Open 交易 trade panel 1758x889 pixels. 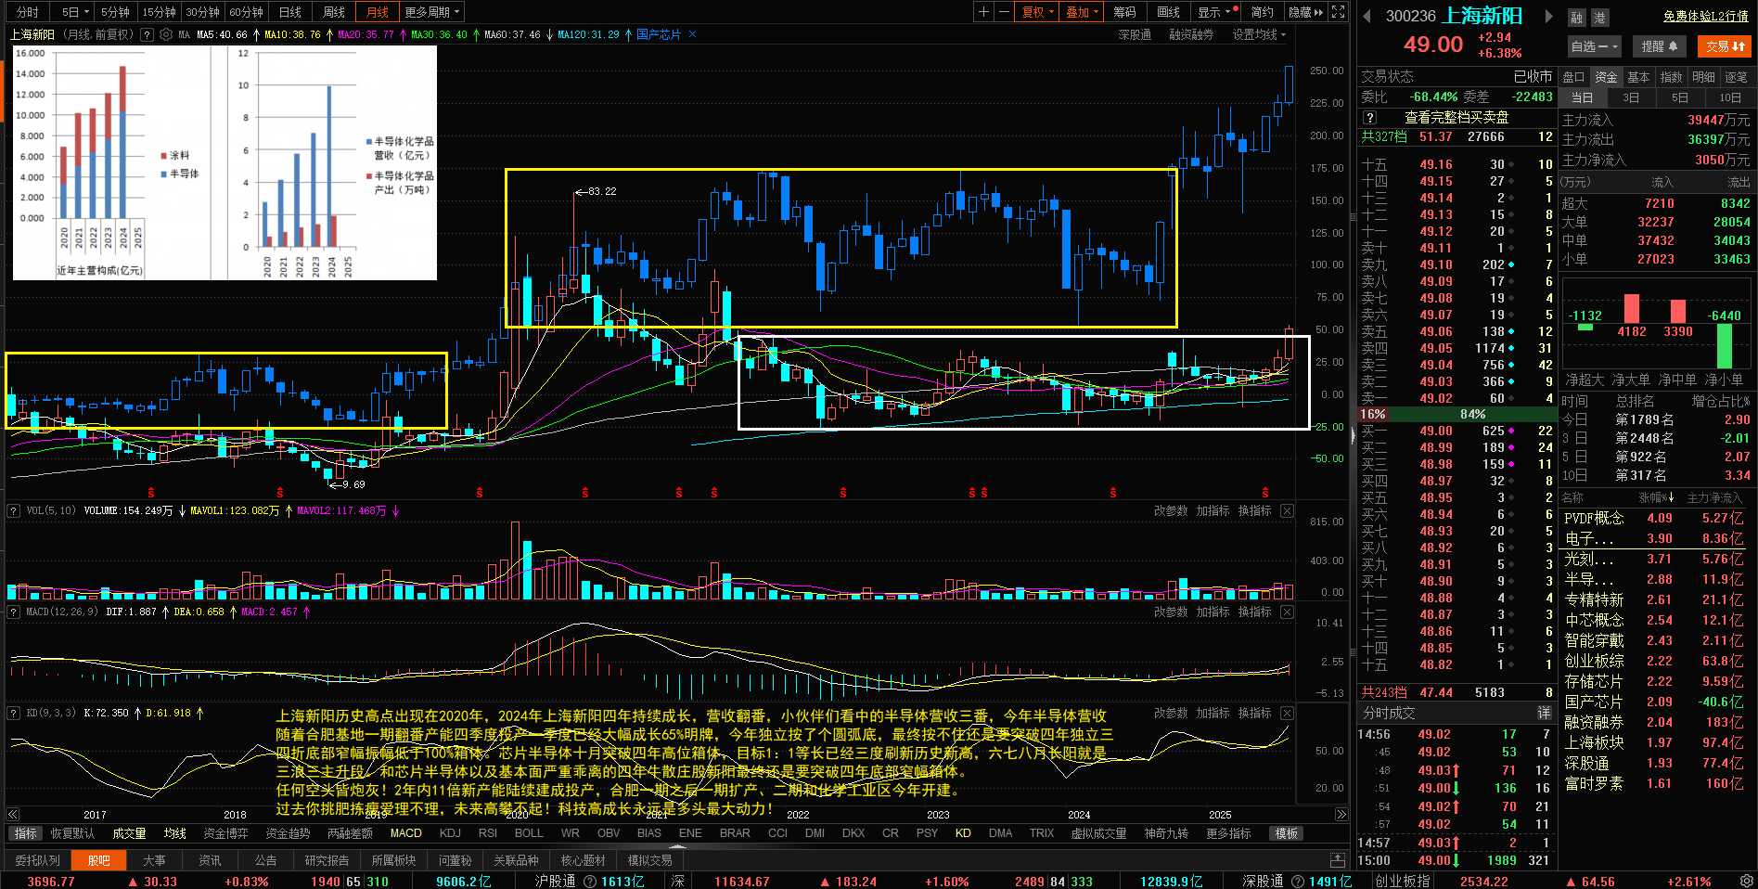(x=1726, y=45)
